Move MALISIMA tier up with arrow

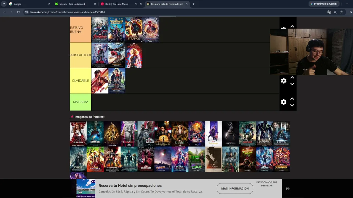pos(292,99)
